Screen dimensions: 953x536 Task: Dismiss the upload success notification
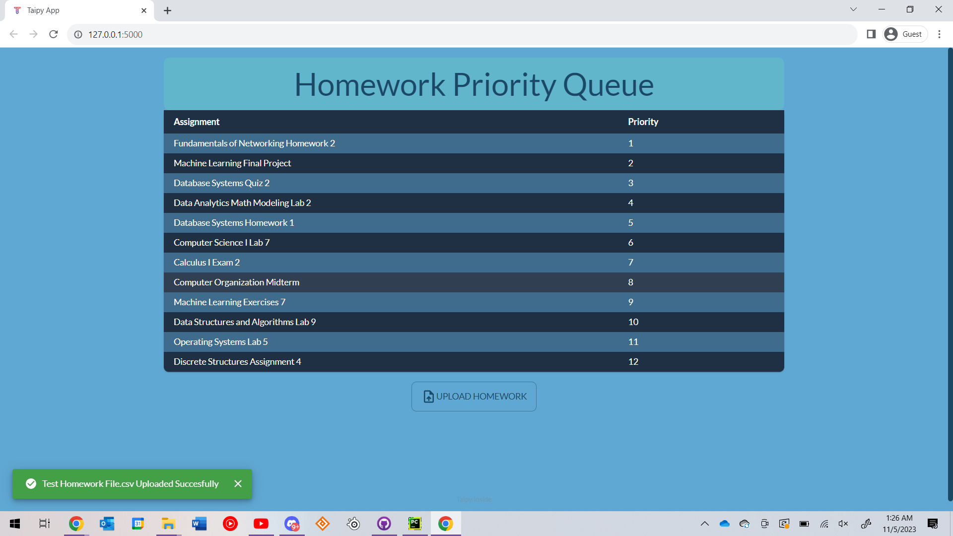(238, 484)
